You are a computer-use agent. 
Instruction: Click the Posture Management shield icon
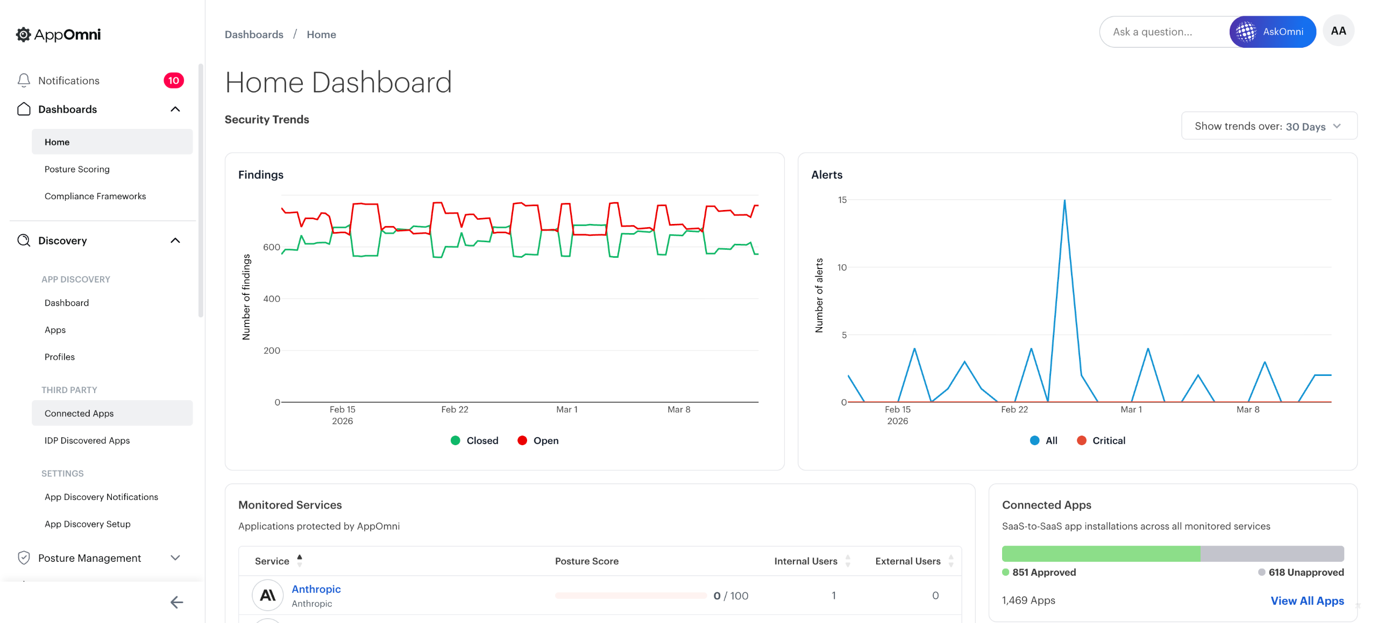24,557
